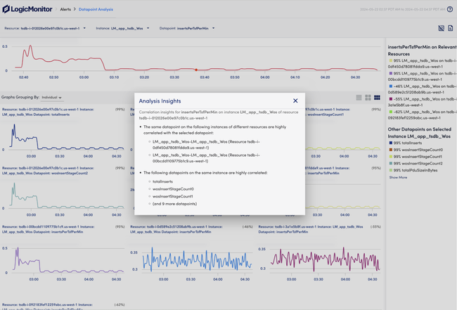Click the download report file icon

(x=450, y=28)
